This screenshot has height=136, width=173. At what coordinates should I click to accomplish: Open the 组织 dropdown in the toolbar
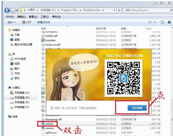point(11,22)
